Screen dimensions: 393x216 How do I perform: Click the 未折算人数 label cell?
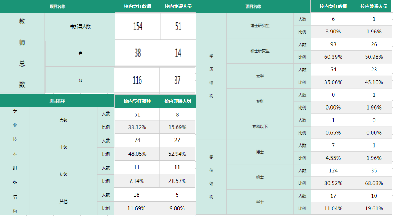point(80,26)
